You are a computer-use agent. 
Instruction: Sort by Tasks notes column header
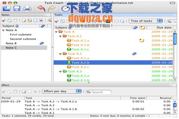coord(143,28)
